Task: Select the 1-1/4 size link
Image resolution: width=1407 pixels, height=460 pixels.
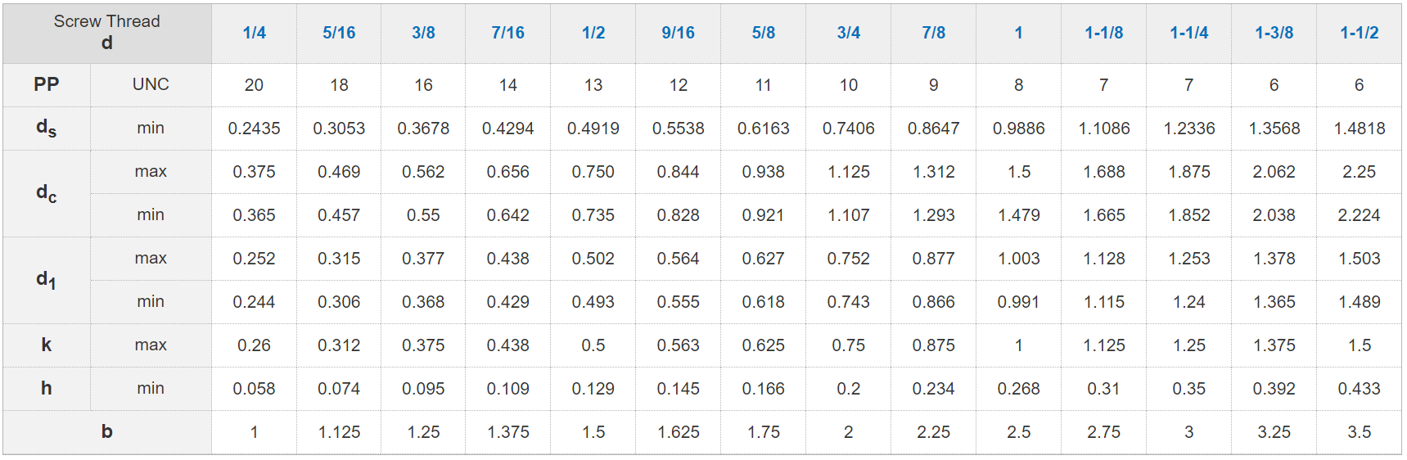Action: point(1188,33)
